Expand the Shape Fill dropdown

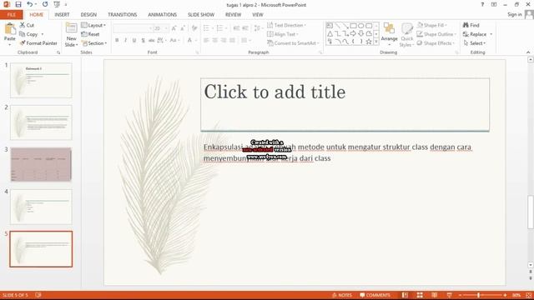(x=446, y=25)
